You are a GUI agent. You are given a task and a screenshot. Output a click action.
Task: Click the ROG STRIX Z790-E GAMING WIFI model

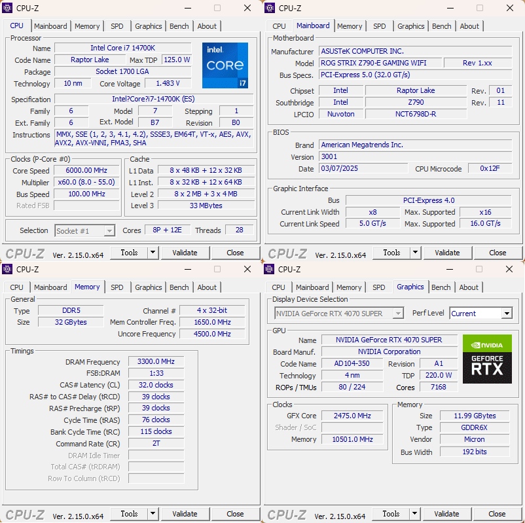(380, 63)
